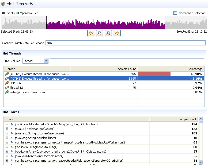
Task: Sort by the Percentage column header
Action: (171, 69)
